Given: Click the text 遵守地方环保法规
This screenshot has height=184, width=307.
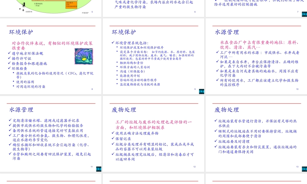Looking at the screenshot, I should (x=27, y=53).
